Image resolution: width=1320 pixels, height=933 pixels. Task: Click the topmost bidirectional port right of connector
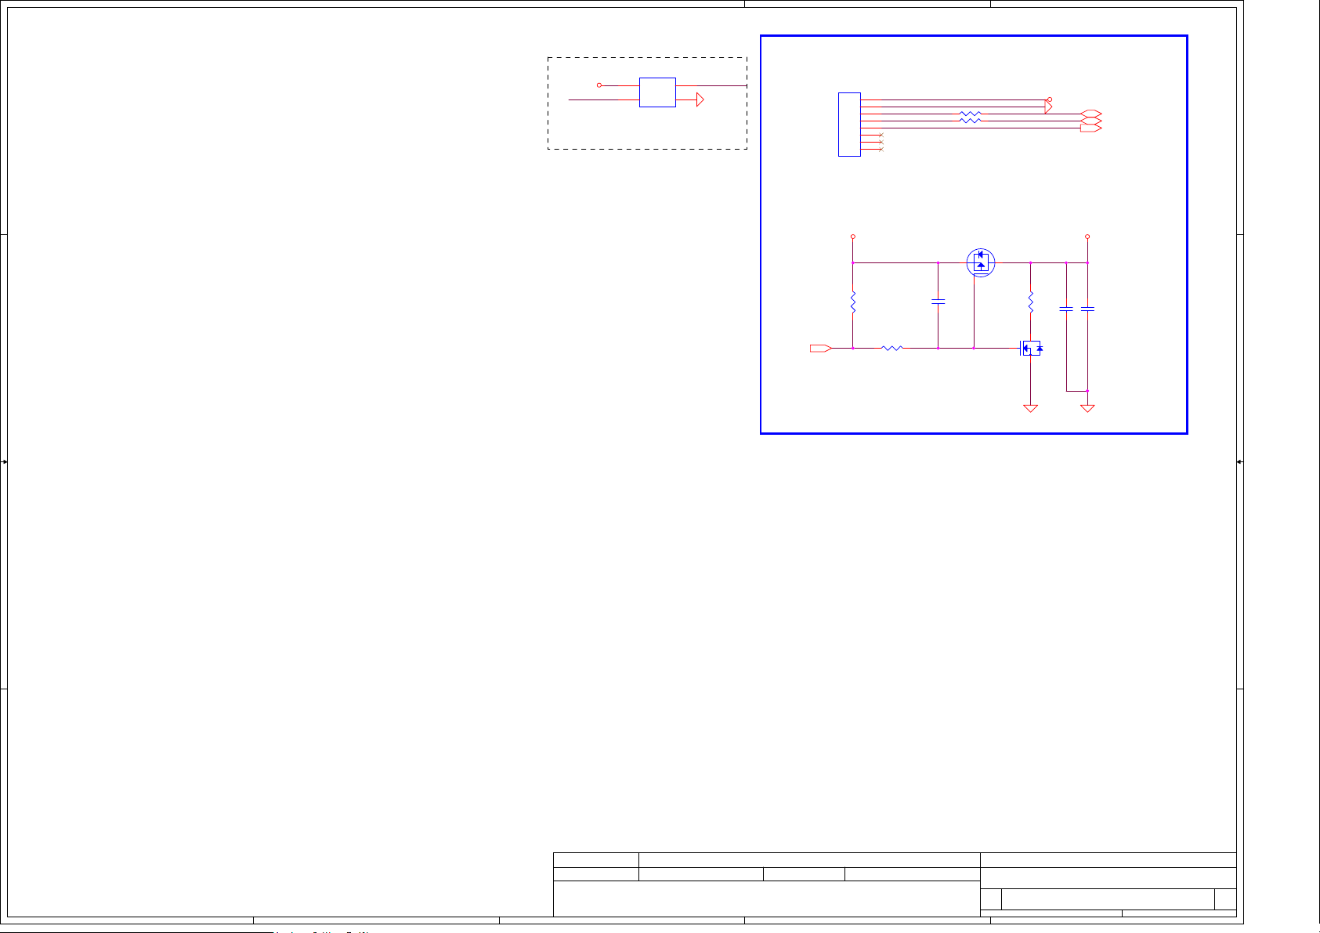pos(1091,114)
